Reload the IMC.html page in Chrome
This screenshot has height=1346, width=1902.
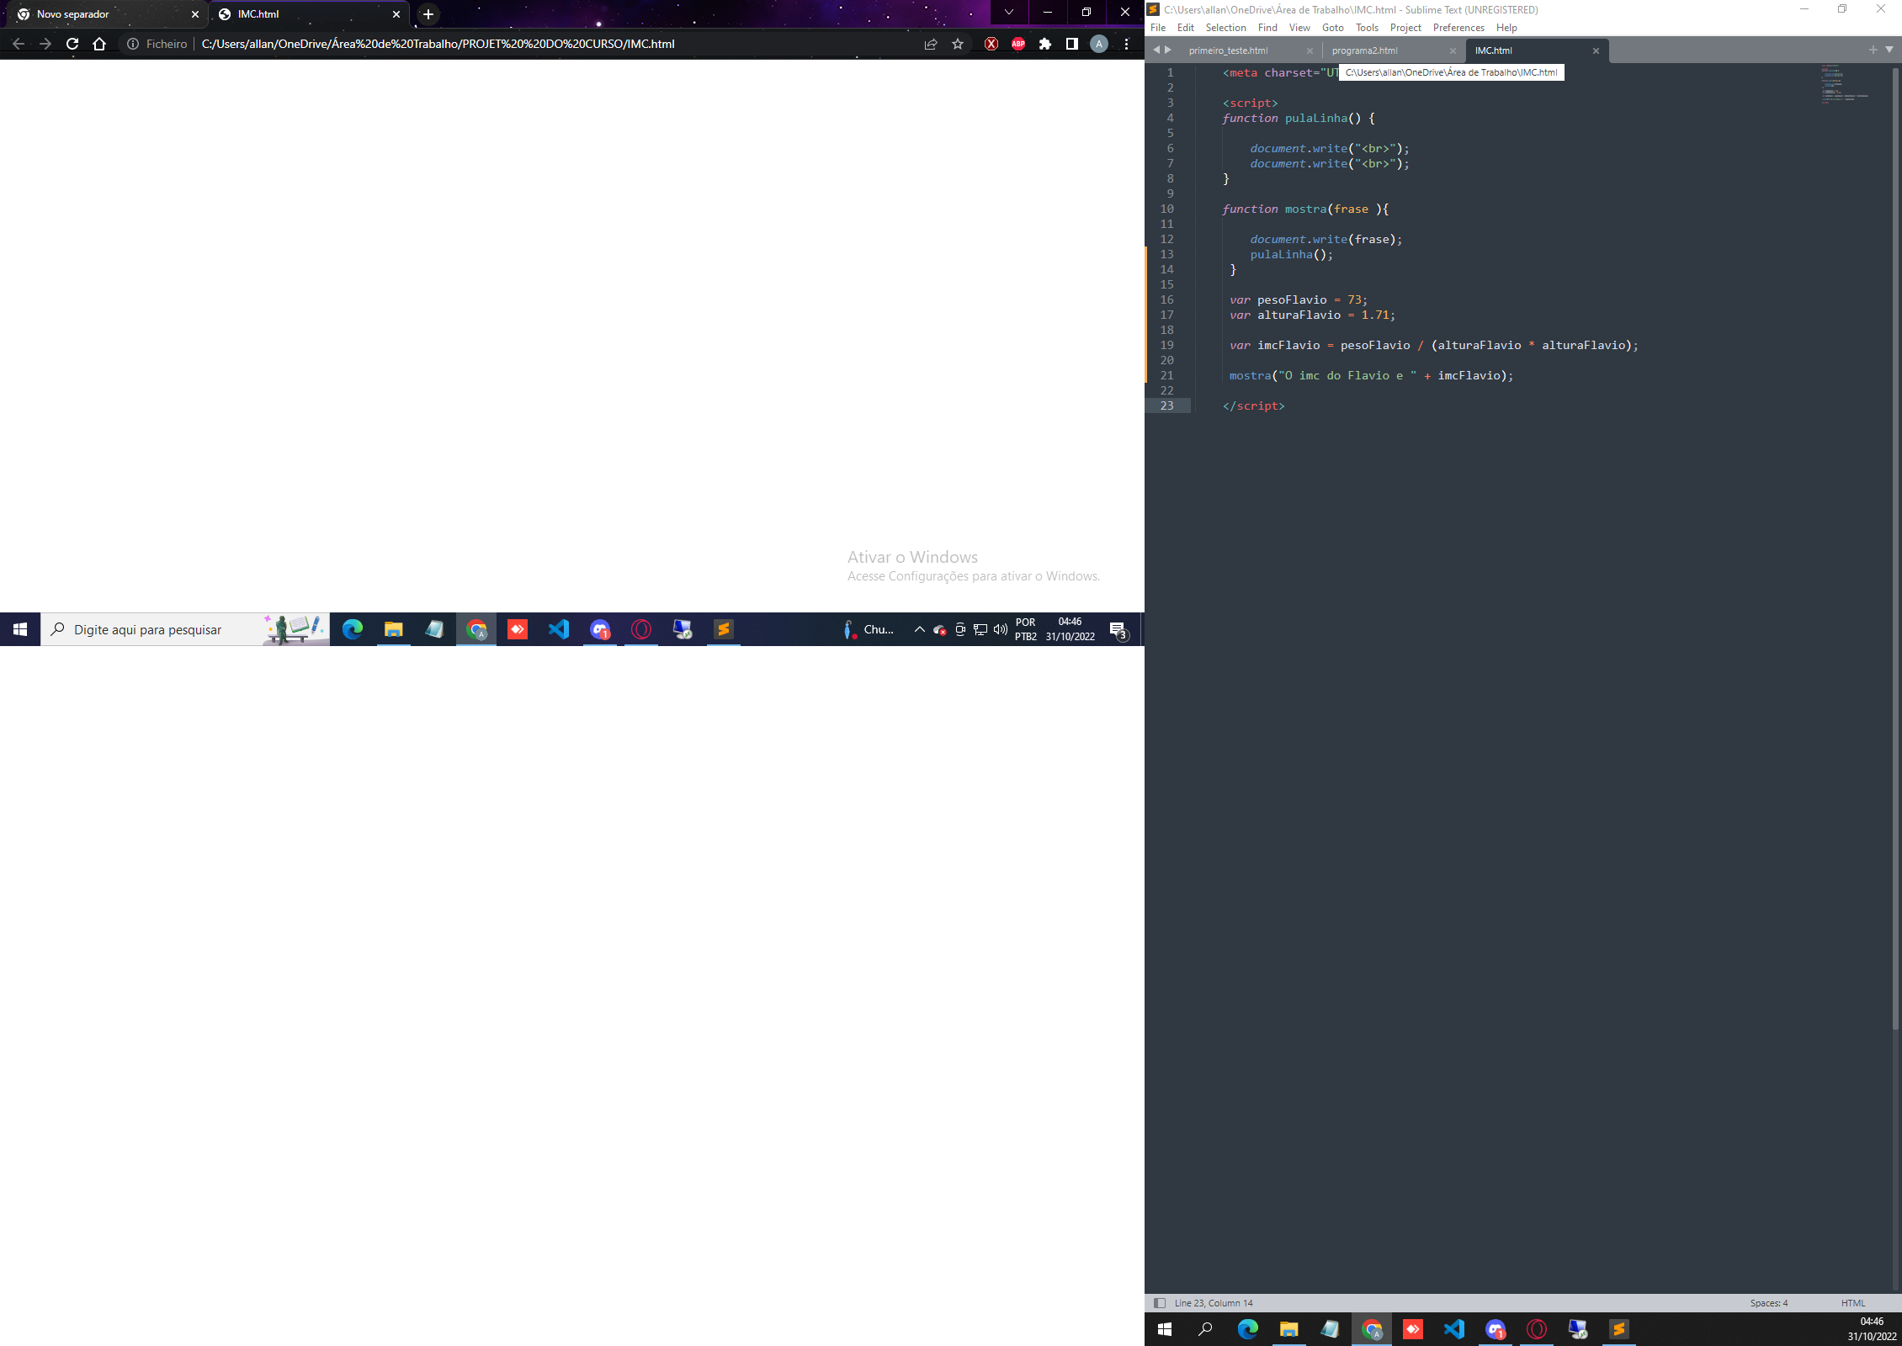pyautogui.click(x=72, y=44)
